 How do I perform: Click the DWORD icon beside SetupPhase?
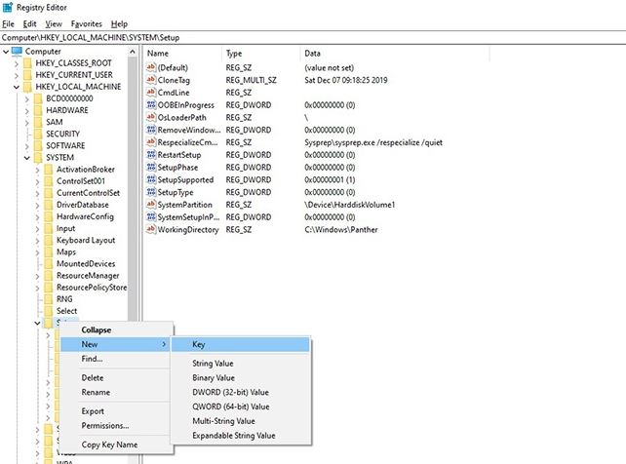coord(151,167)
